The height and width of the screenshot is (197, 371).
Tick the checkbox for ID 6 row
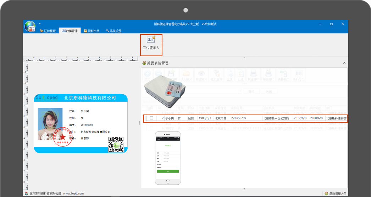pos(151,128)
